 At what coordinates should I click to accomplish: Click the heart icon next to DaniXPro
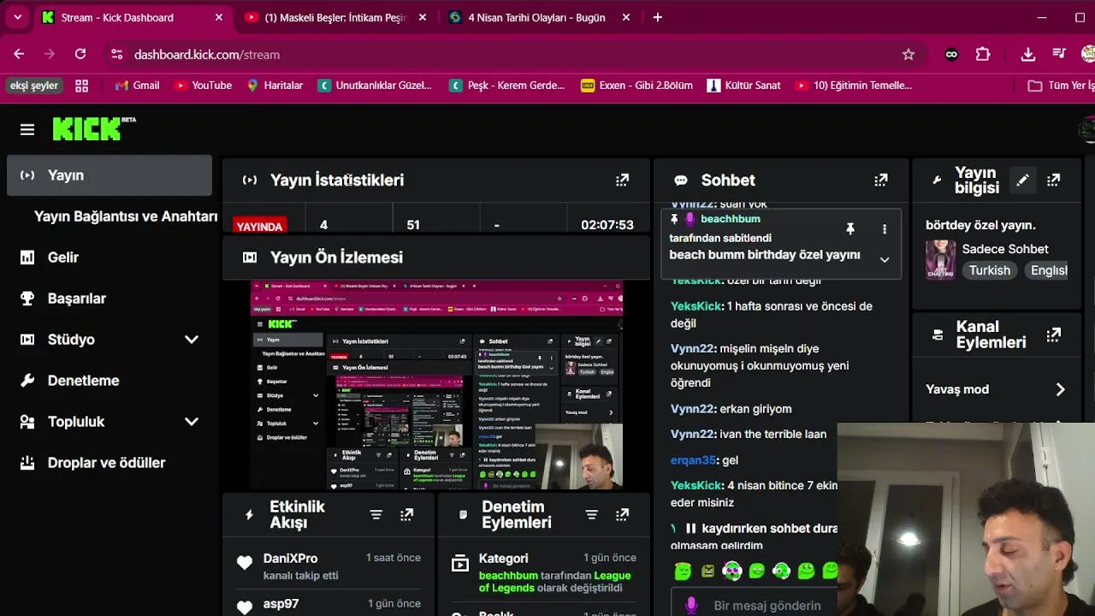coord(245,563)
